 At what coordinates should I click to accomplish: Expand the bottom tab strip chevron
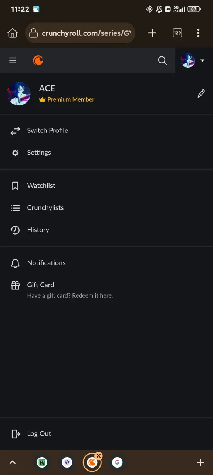coord(13,462)
